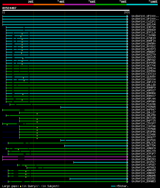The width and height of the screenshot is (160, 188).
Task: Click the UniRef100_B0FPD8 hit name
Action: (143, 63)
